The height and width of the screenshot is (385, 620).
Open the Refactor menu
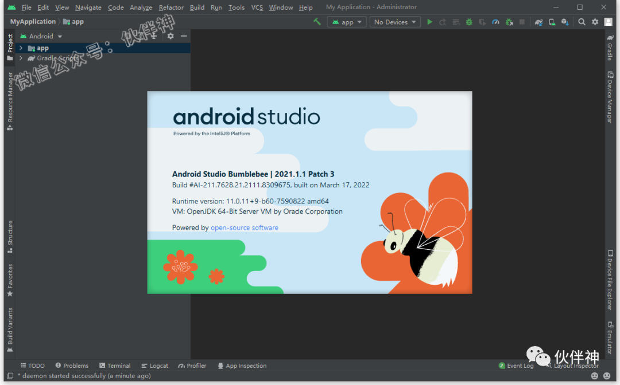tap(171, 7)
